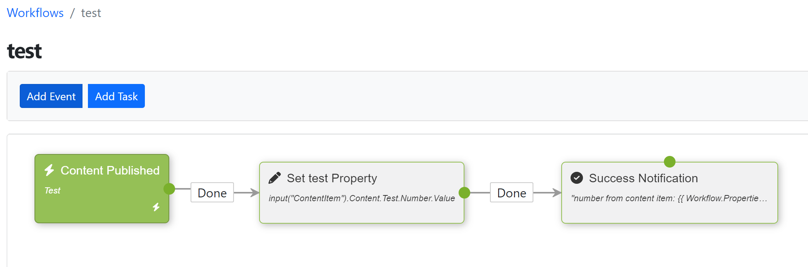Select the green connector dot on Content Published
This screenshot has height=267, width=808.
(x=169, y=190)
